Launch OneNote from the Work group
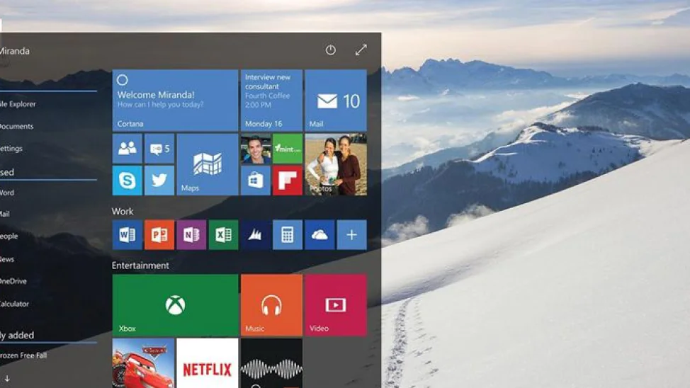Screen dimensions: 690x388 click(x=191, y=235)
